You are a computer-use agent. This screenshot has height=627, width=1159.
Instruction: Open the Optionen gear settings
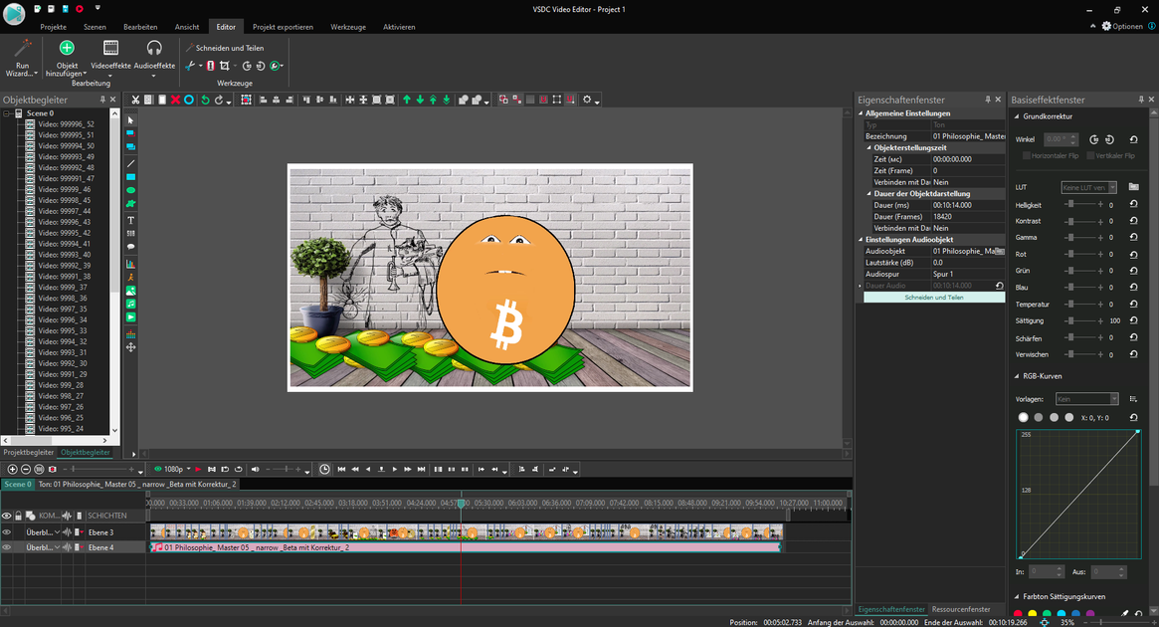[x=1122, y=26]
